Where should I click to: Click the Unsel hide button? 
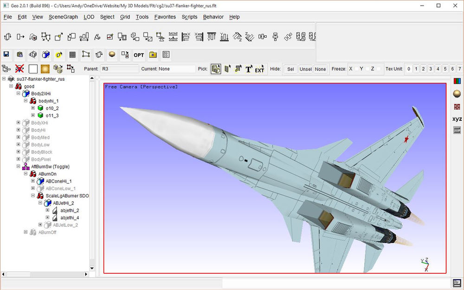[306, 69]
